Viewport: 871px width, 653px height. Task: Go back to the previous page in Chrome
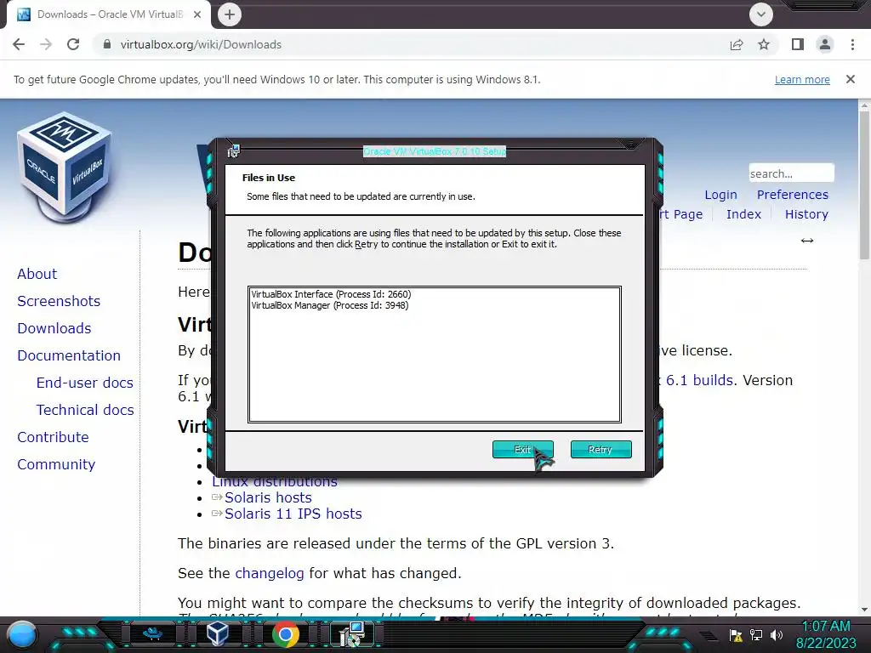click(x=19, y=44)
